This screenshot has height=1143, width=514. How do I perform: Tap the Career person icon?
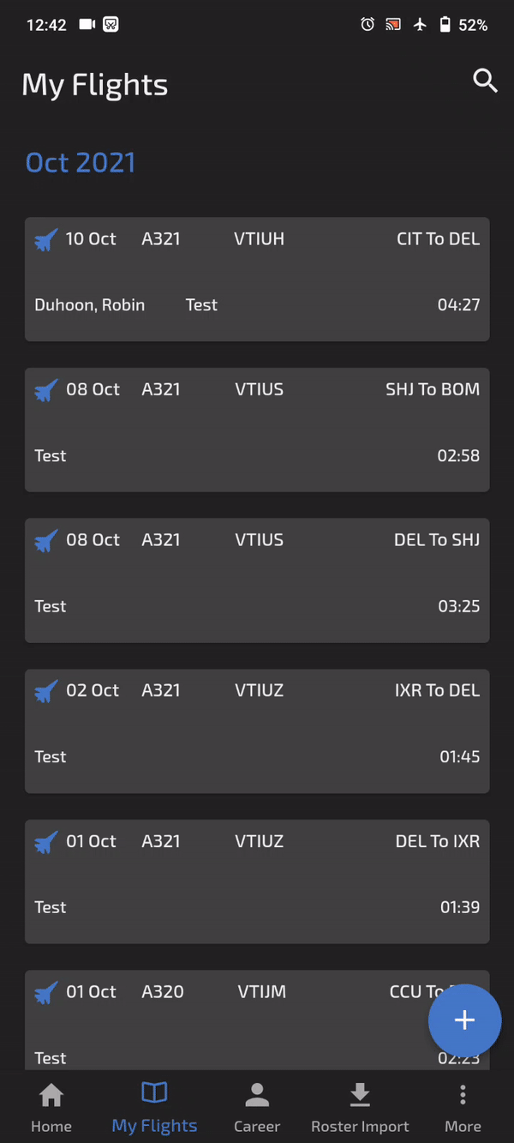click(x=257, y=1095)
